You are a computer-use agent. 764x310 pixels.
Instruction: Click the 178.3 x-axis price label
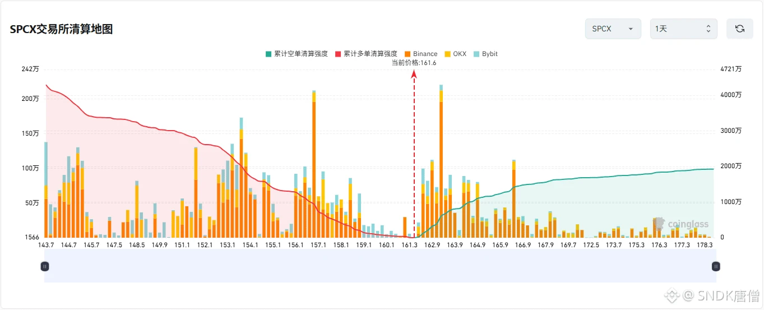coord(705,245)
